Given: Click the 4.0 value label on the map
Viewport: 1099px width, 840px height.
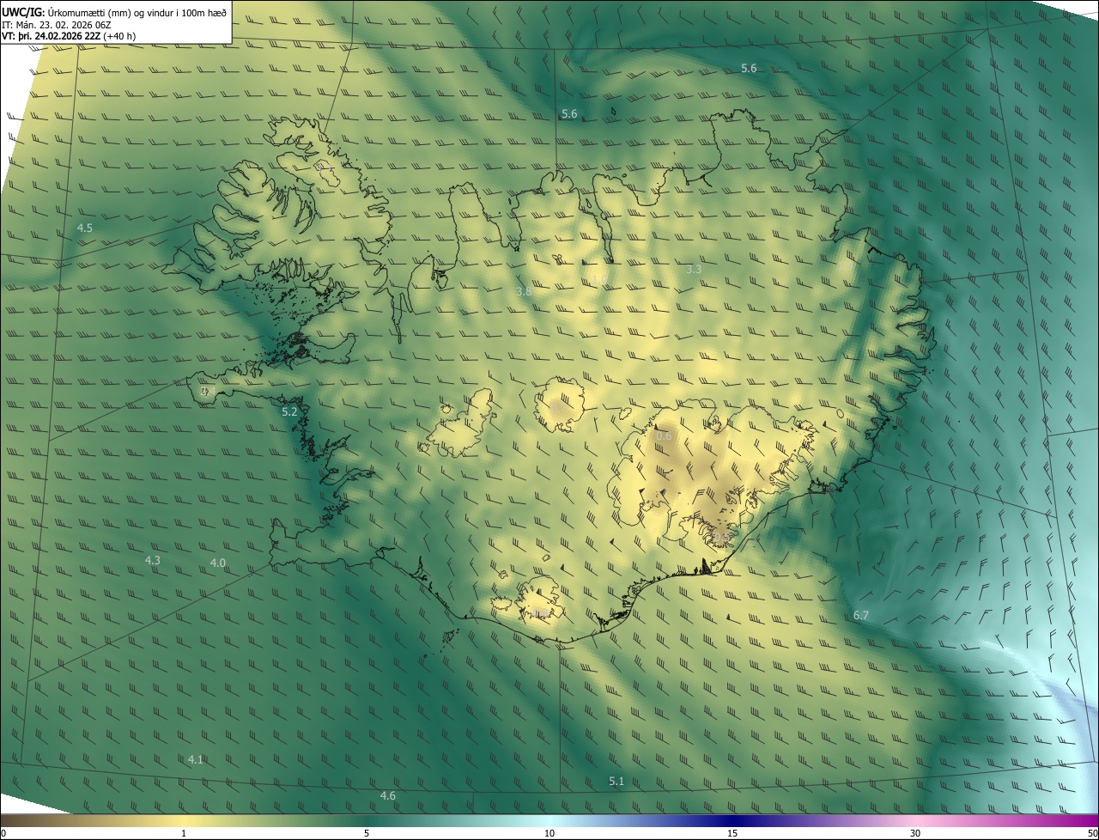Looking at the screenshot, I should (218, 563).
